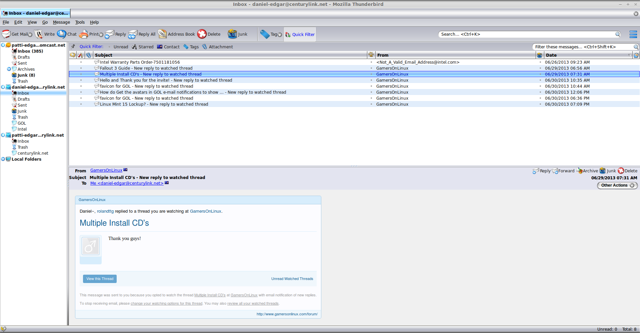
Task: Sort by the starred column icon
Action: [80, 55]
